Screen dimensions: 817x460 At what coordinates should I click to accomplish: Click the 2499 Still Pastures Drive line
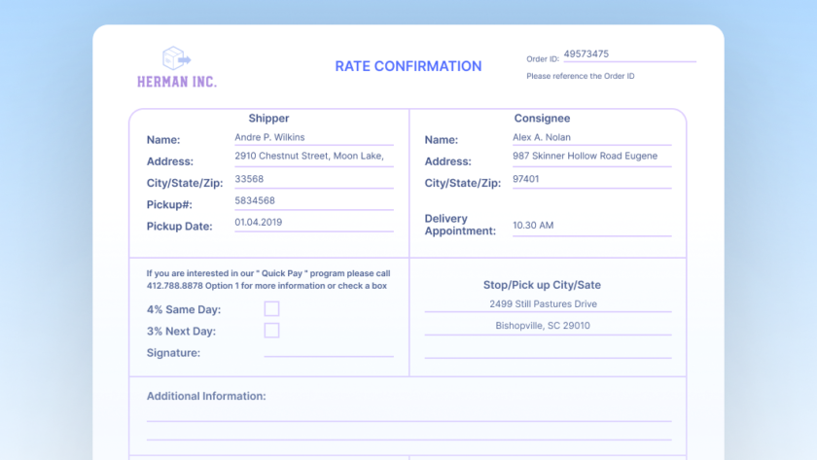548,304
